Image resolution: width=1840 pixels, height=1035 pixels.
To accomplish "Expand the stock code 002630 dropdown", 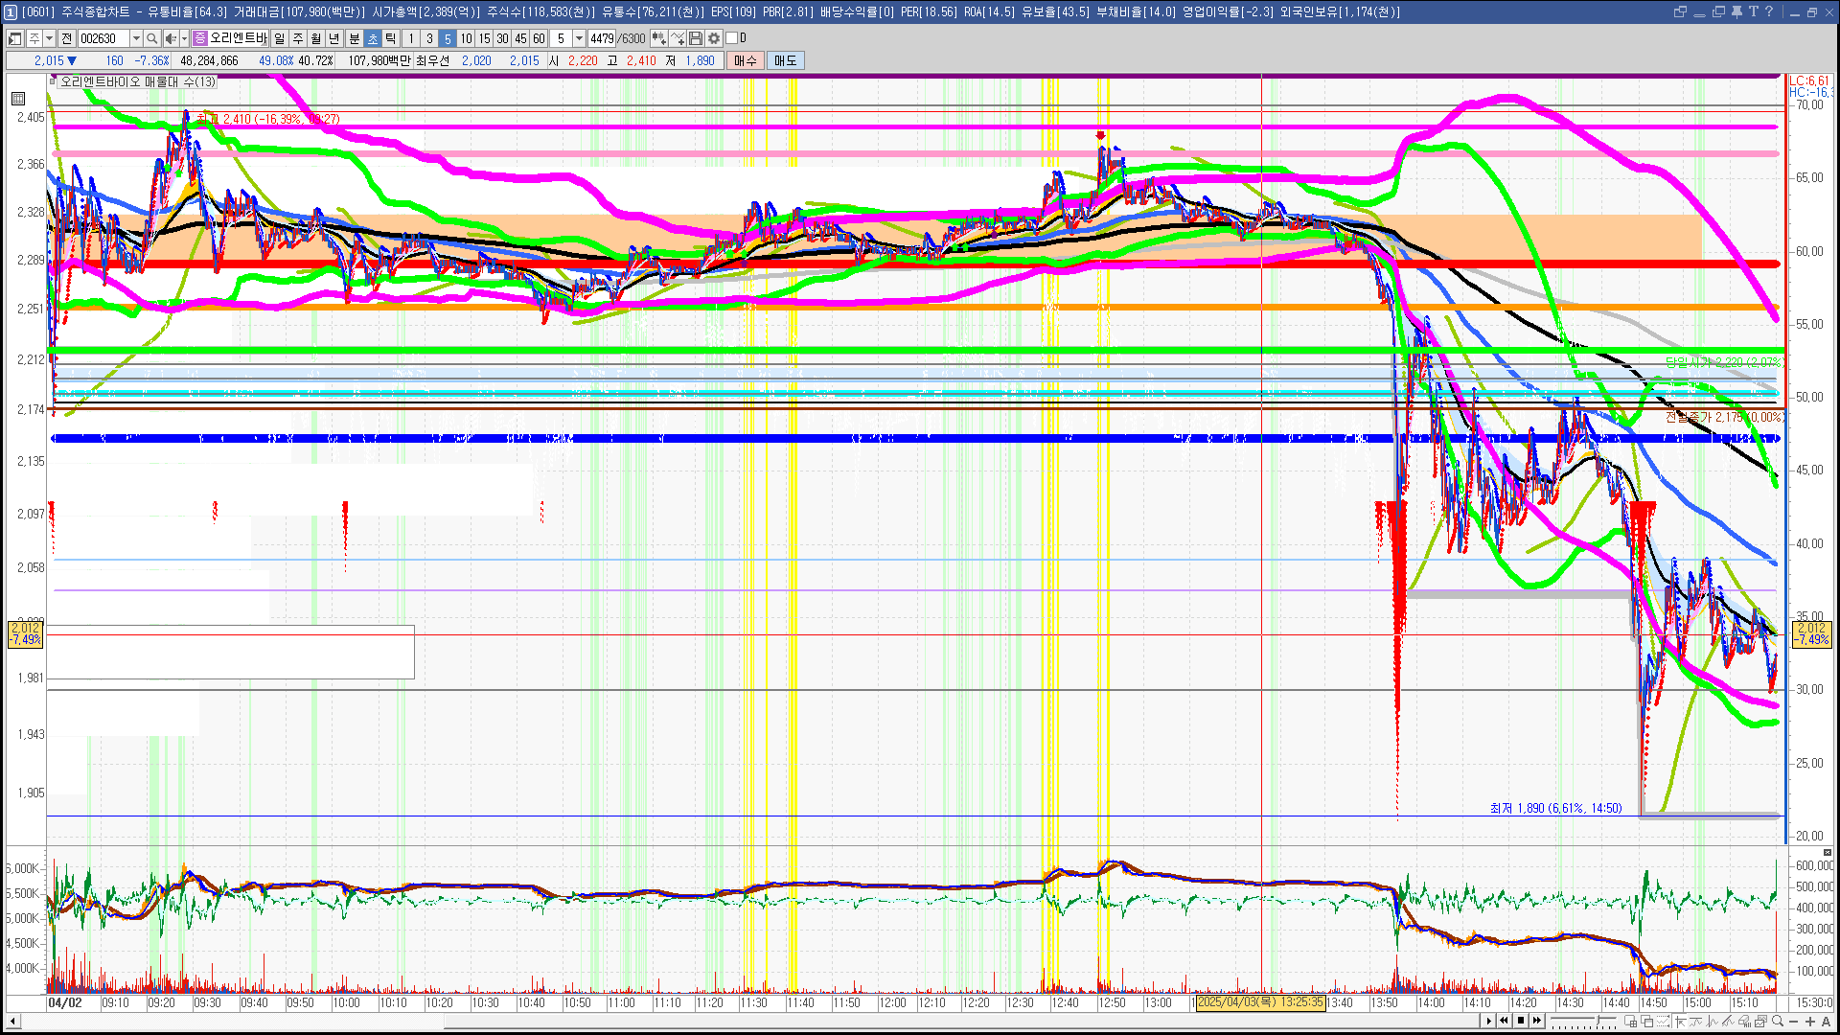I will click(136, 38).
